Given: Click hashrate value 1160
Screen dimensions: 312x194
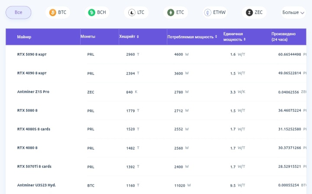Looking at the screenshot, I should pyautogui.click(x=130, y=185).
